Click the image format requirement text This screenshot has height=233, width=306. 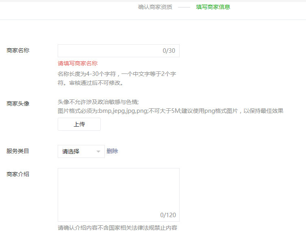coord(170,111)
